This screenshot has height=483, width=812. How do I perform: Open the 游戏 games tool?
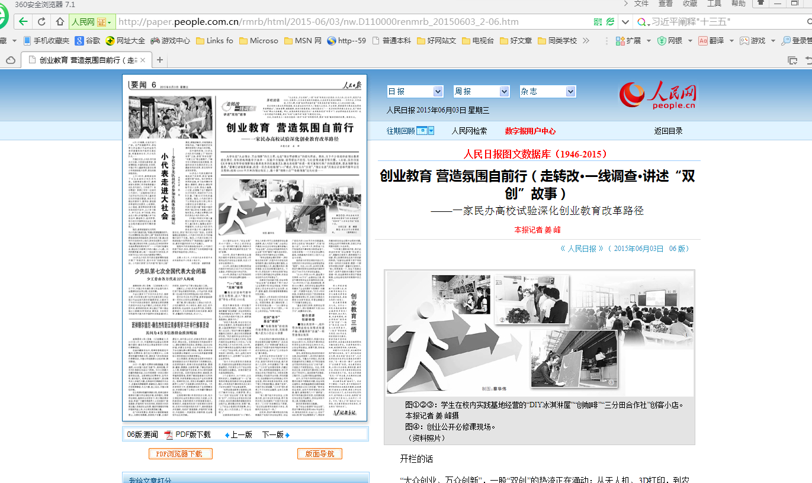click(752, 41)
